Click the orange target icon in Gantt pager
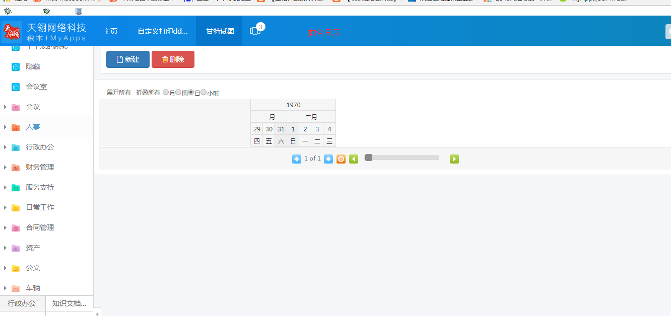This screenshot has height=316, width=671. coord(341,159)
